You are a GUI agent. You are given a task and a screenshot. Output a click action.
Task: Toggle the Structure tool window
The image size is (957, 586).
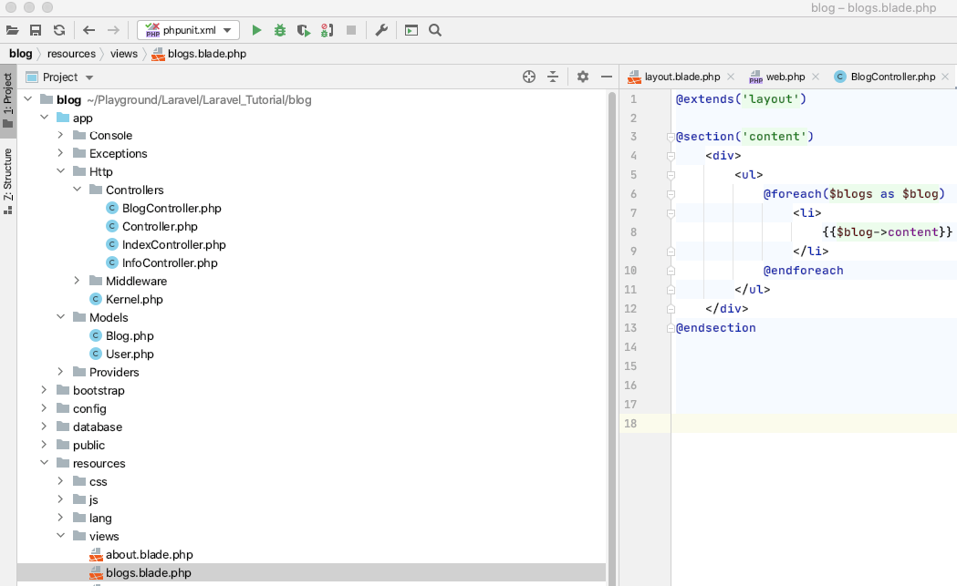[x=8, y=180]
